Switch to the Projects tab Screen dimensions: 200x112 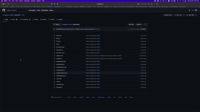pyautogui.click(x=43, y=19)
